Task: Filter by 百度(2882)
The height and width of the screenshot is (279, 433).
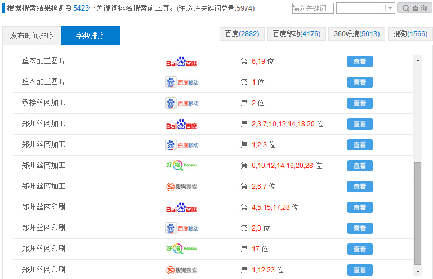Action: point(242,34)
